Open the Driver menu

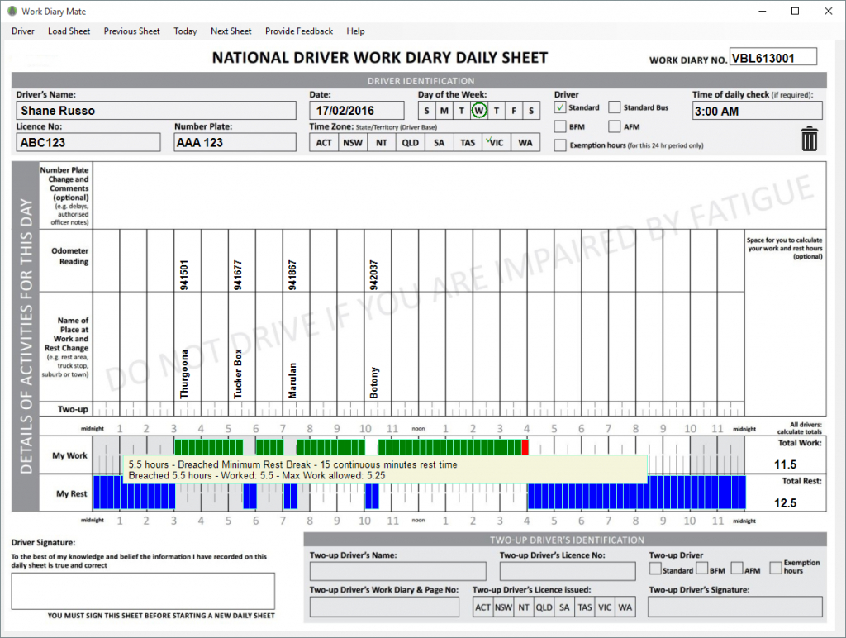pyautogui.click(x=23, y=31)
